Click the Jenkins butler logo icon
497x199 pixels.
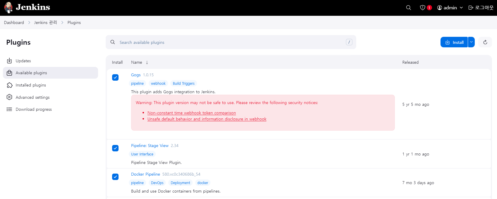tap(8, 8)
